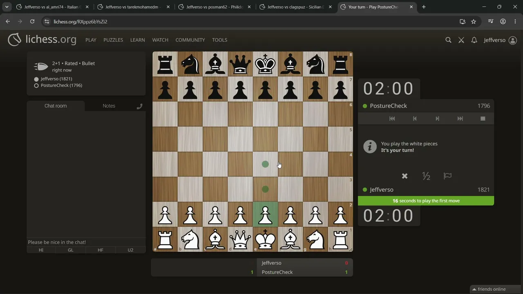Viewport: 523px width, 294px height.
Task: Jump to the first move
Action: tap(392, 118)
